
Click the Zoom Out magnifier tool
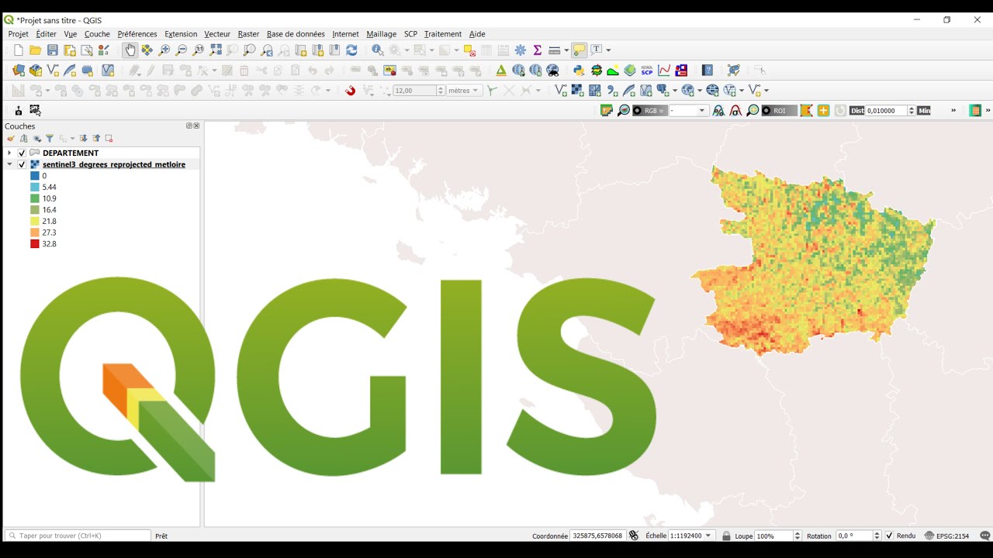point(181,50)
